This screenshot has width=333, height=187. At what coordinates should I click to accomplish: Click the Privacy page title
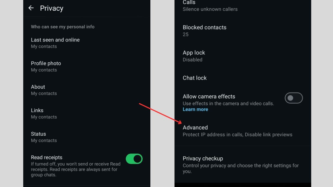(52, 8)
